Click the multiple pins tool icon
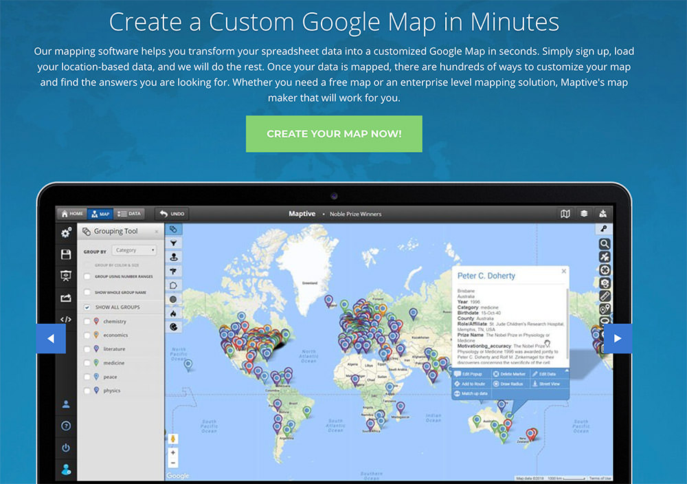The height and width of the screenshot is (484, 687). pos(605,309)
